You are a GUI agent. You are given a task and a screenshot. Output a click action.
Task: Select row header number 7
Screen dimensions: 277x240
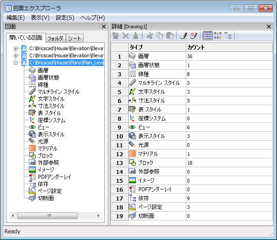tap(119, 110)
